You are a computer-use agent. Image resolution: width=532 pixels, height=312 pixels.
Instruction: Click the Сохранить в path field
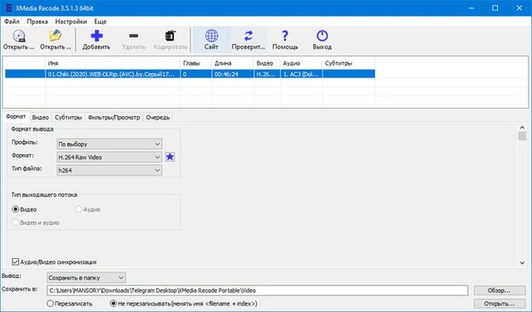tap(258, 290)
